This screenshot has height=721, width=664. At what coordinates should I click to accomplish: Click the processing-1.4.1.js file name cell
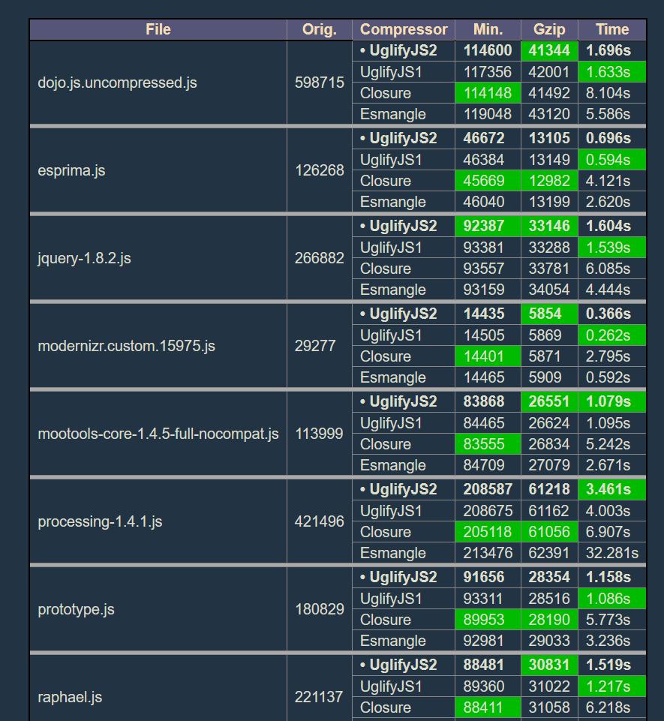click(100, 521)
